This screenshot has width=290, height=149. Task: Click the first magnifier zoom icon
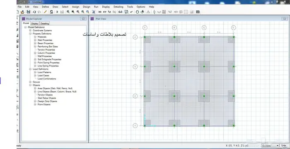click(x=68, y=12)
